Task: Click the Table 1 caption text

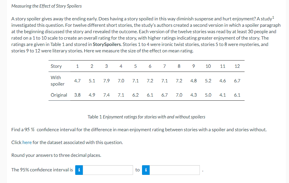Action: coord(147,117)
